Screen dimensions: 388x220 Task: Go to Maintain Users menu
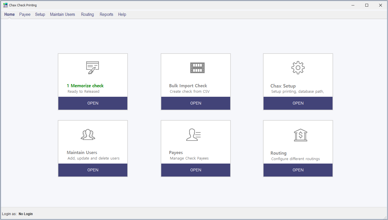(62, 14)
